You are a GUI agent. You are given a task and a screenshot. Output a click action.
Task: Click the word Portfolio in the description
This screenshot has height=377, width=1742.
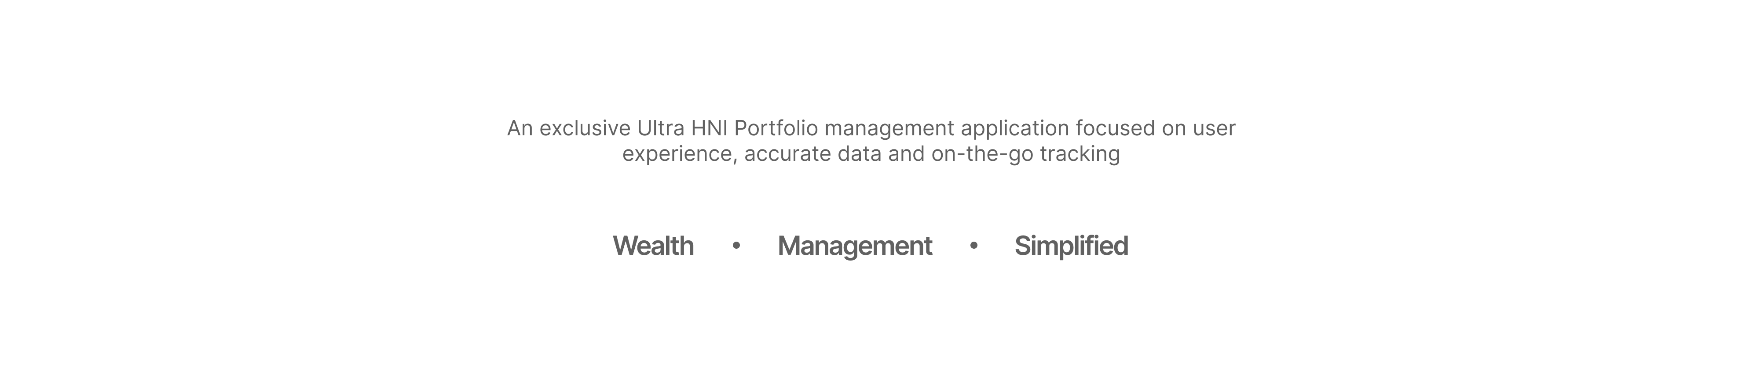pyautogui.click(x=776, y=128)
